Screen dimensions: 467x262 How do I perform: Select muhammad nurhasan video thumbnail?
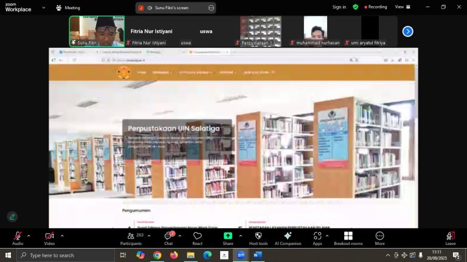pos(316,31)
